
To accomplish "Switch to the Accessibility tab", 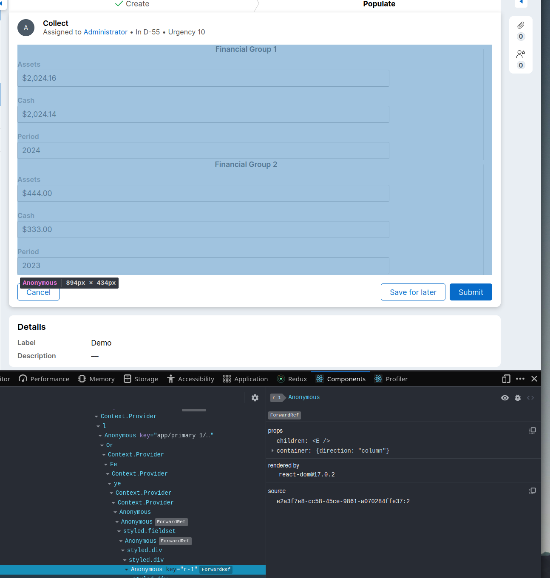I will [x=190, y=379].
